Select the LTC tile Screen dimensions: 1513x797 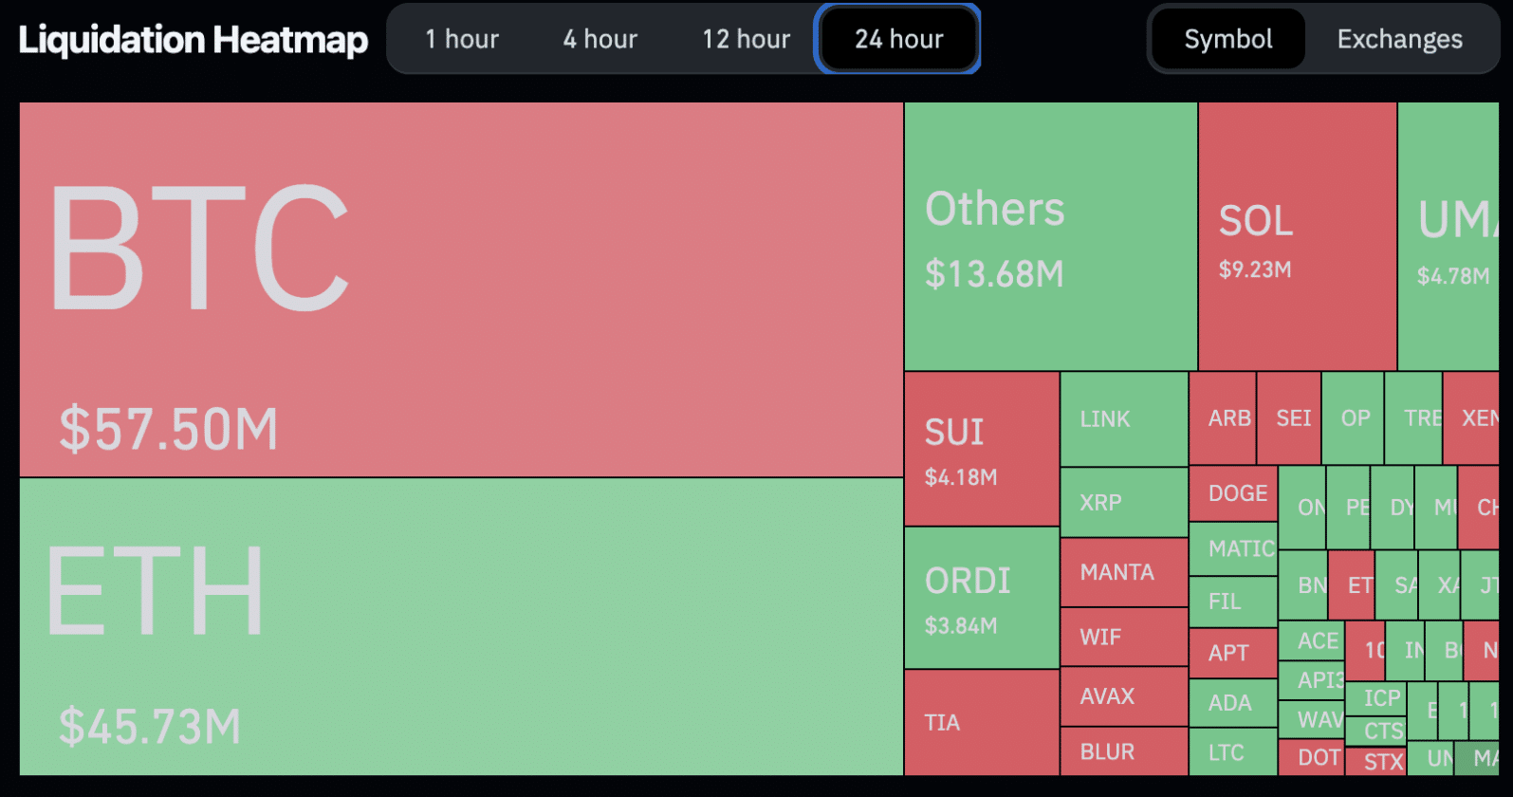tap(1233, 752)
